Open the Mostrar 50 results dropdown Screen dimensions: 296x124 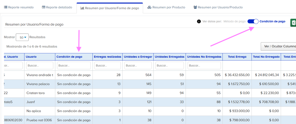pyautogui.click(x=22, y=37)
